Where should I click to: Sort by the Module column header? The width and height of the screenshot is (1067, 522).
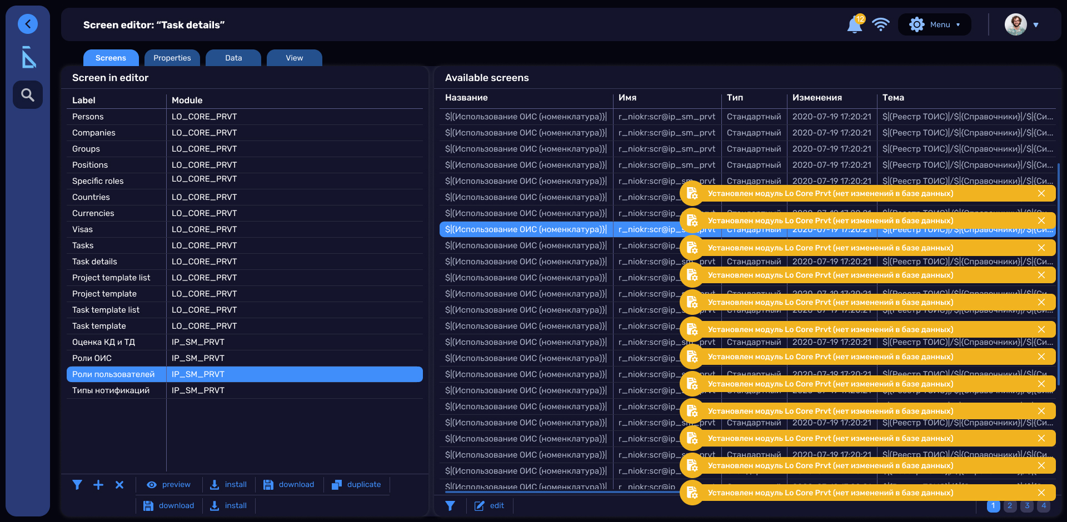[187, 100]
